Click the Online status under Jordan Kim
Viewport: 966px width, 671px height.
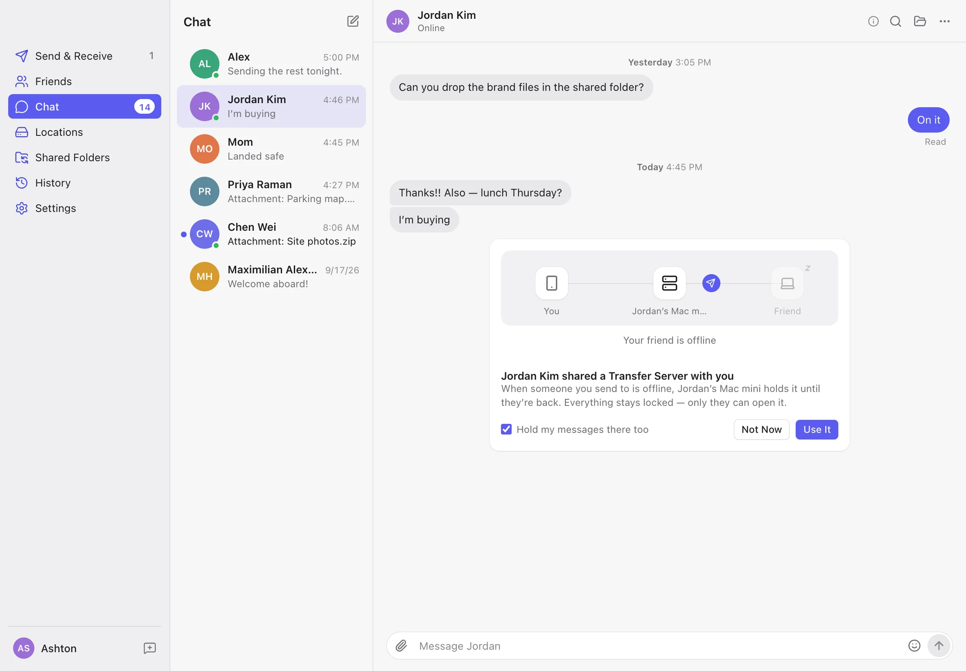click(431, 28)
